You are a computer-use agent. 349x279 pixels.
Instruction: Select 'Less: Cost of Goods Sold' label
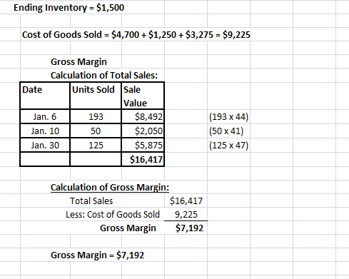(113, 215)
